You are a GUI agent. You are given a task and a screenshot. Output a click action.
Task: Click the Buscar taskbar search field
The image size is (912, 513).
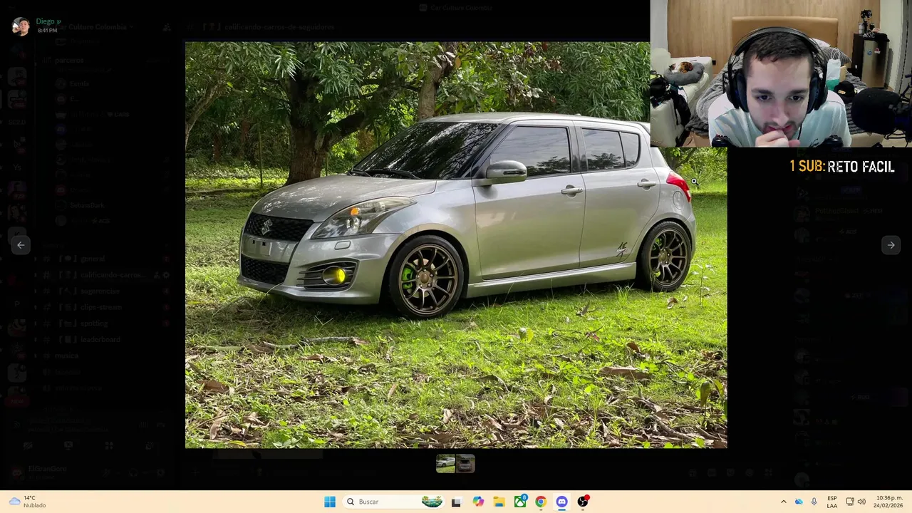(x=394, y=502)
